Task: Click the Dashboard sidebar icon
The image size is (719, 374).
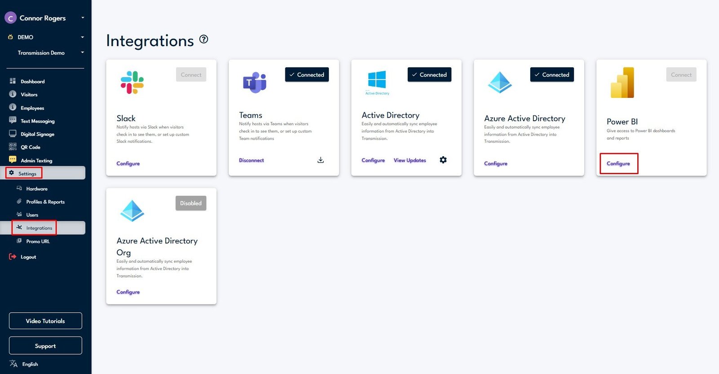Action: (13, 81)
